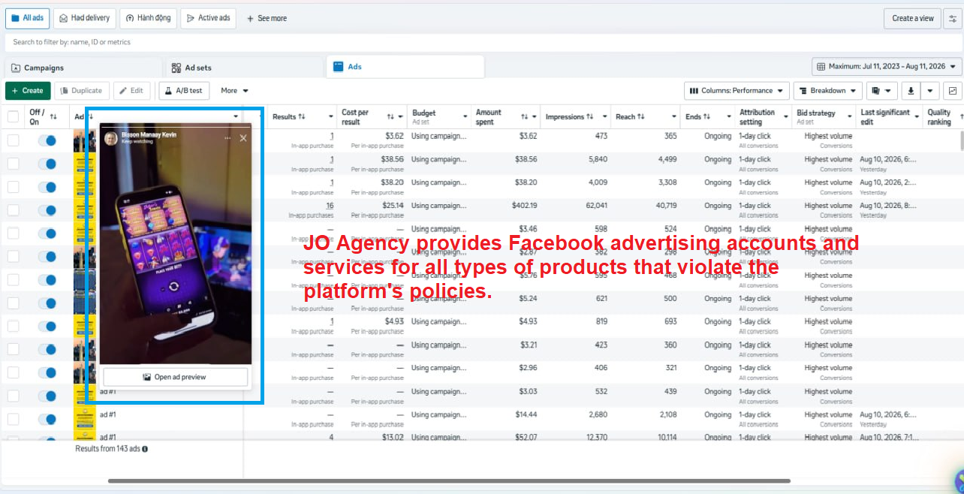964x494 pixels.
Task: Click the green Create button
Action: [28, 91]
